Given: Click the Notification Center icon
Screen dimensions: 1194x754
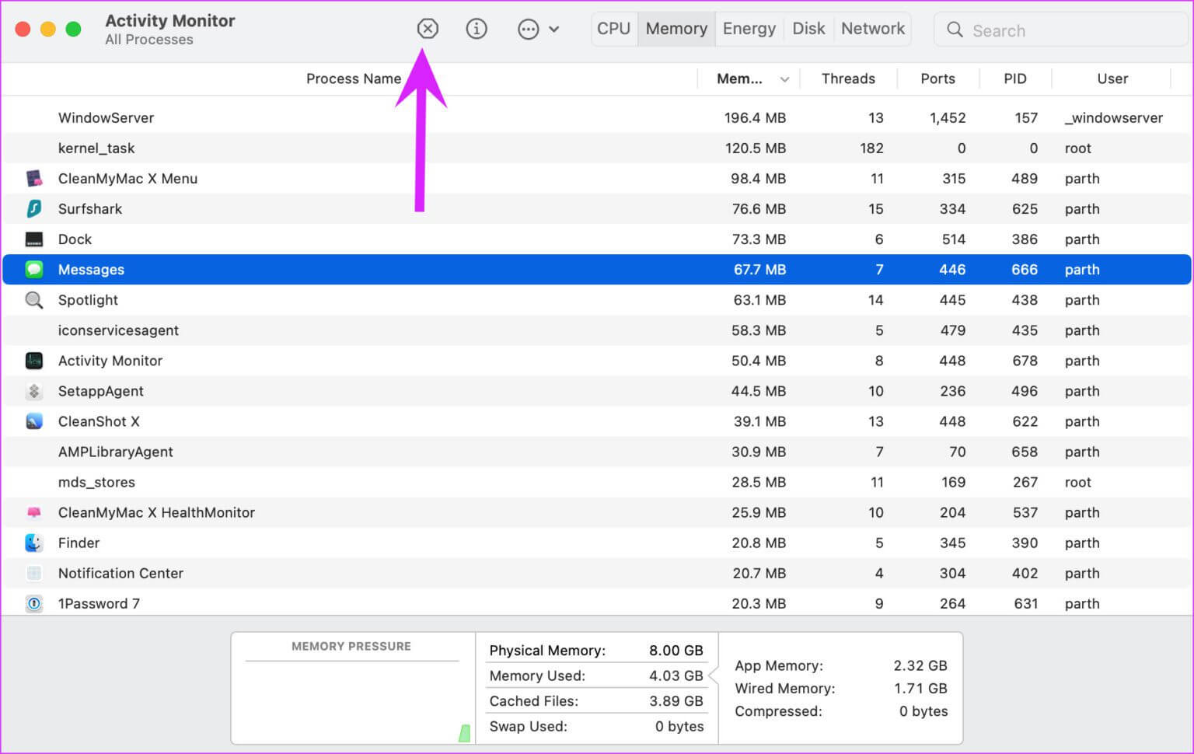Looking at the screenshot, I should click(x=34, y=573).
